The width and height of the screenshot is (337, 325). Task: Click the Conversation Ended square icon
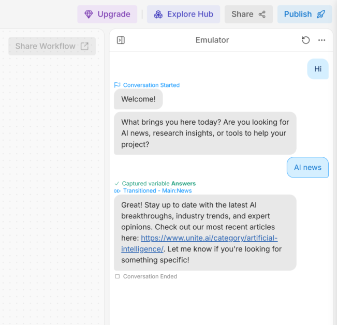point(118,276)
